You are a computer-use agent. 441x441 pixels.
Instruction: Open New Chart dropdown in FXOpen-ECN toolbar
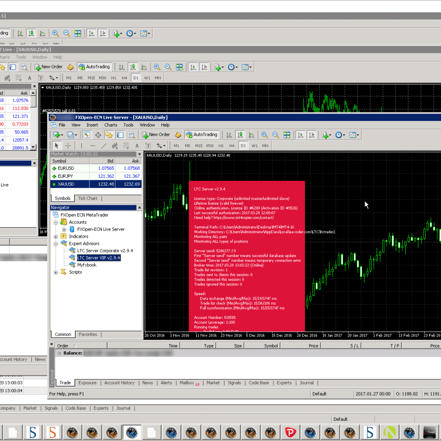pyautogui.click(x=58, y=135)
